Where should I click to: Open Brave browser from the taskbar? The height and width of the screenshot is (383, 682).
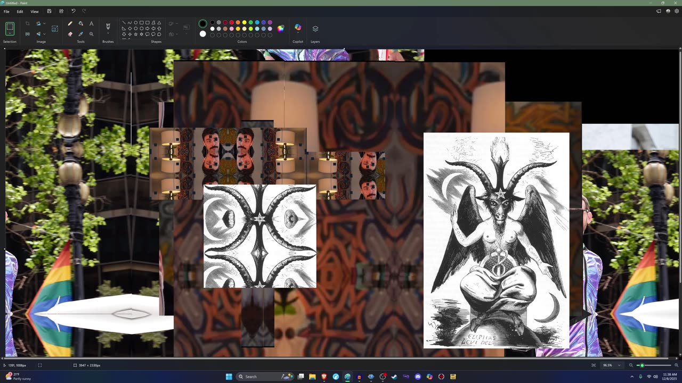(x=324, y=377)
